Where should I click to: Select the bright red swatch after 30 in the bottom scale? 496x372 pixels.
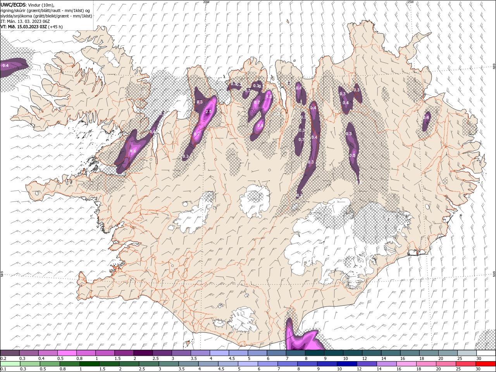point(486,364)
